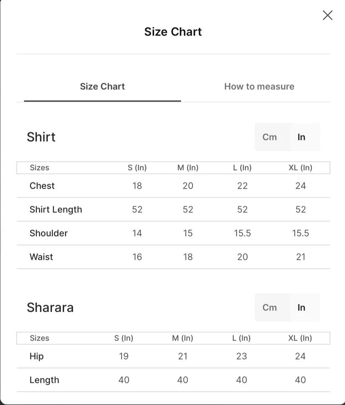Select the Size Chart tab
This screenshot has height=405, width=345.
pos(102,86)
